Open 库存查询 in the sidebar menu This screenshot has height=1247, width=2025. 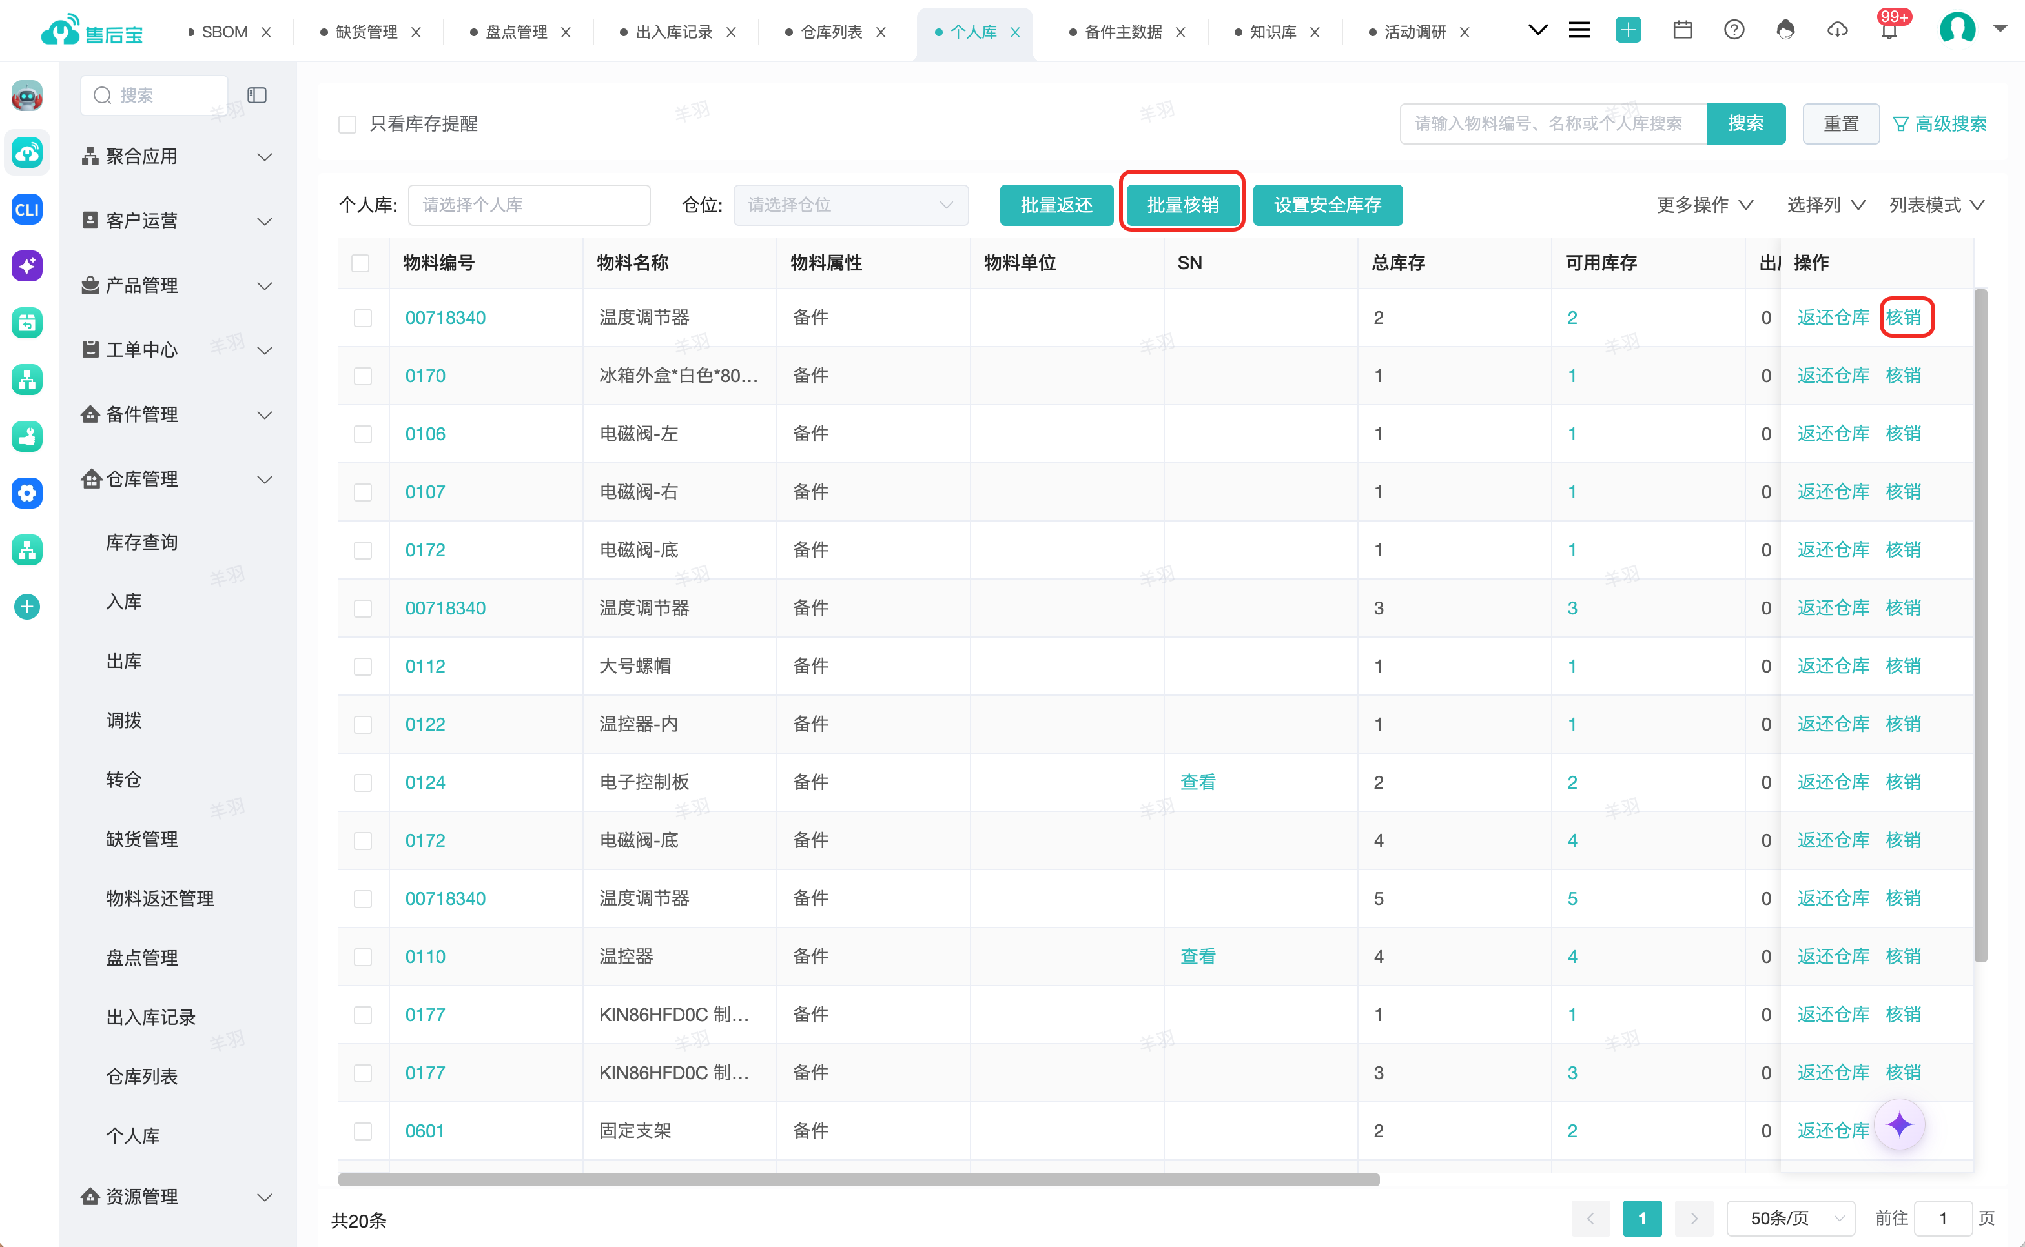click(142, 542)
